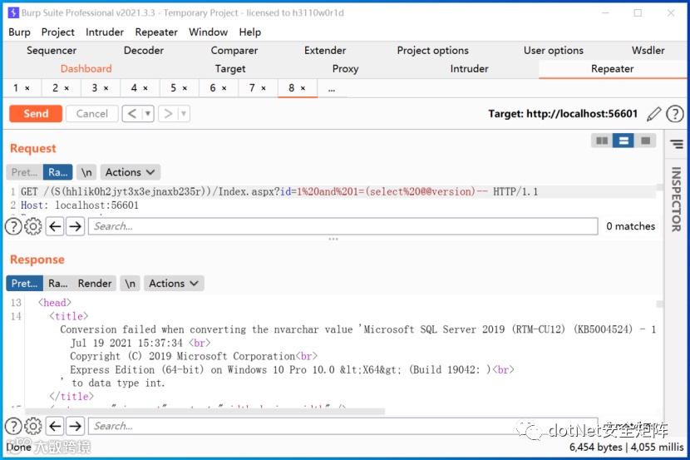
Task: Switch to the Dashboard tab
Action: 86,69
